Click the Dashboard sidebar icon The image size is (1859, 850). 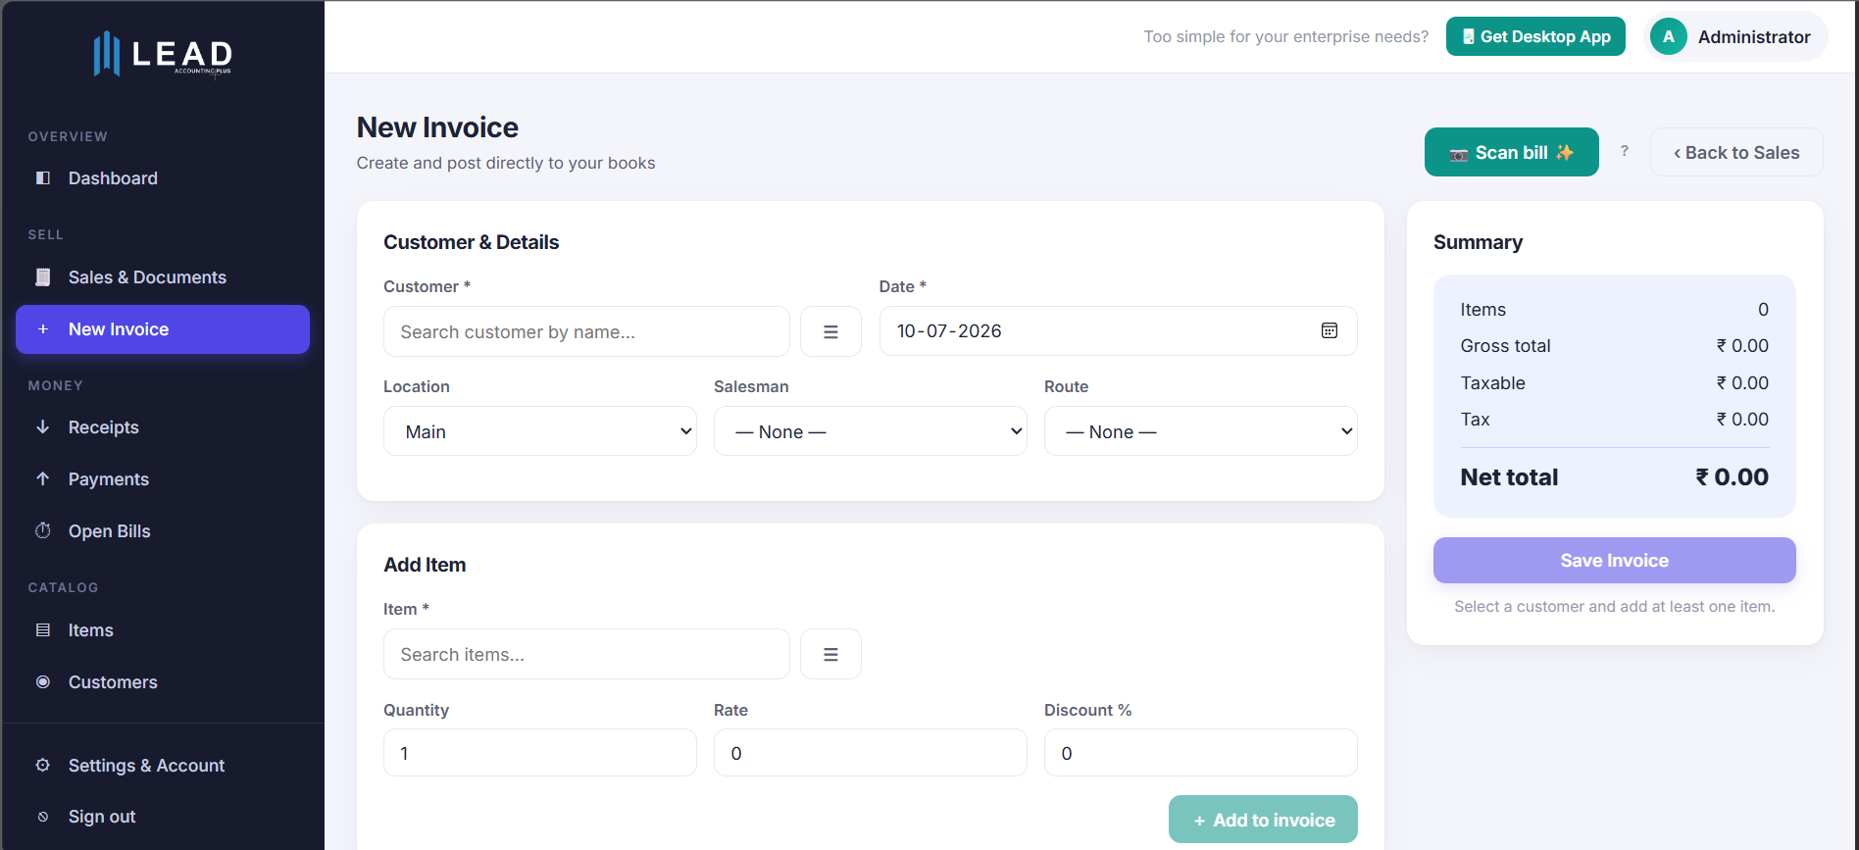[x=43, y=178]
